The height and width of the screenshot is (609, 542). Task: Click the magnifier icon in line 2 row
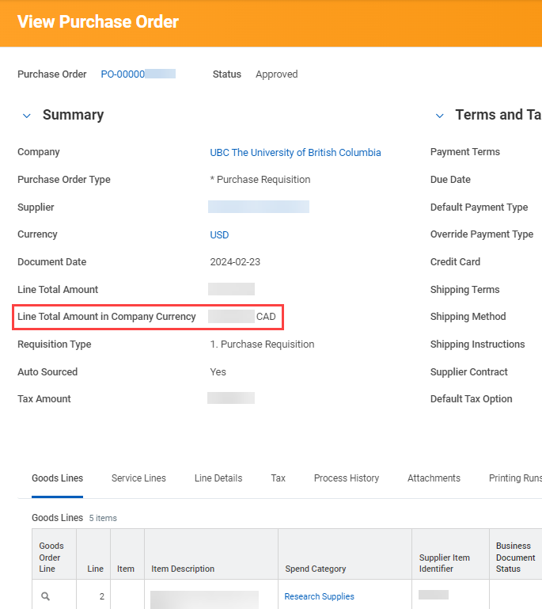[46, 596]
